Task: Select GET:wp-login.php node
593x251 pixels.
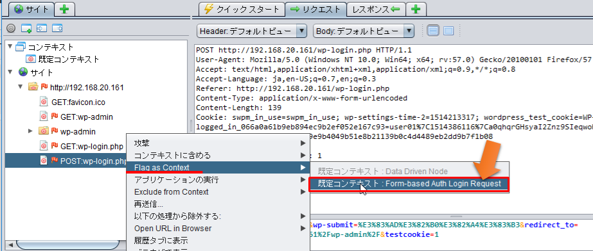Action: click(x=92, y=146)
